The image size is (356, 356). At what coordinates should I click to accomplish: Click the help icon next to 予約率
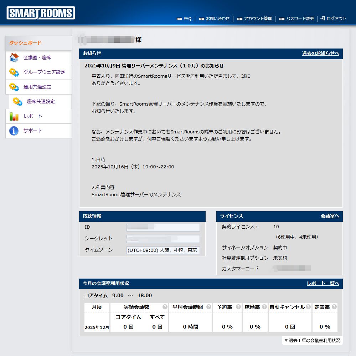(238, 307)
